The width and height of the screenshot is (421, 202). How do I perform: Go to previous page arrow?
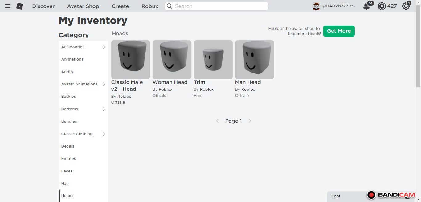[217, 121]
